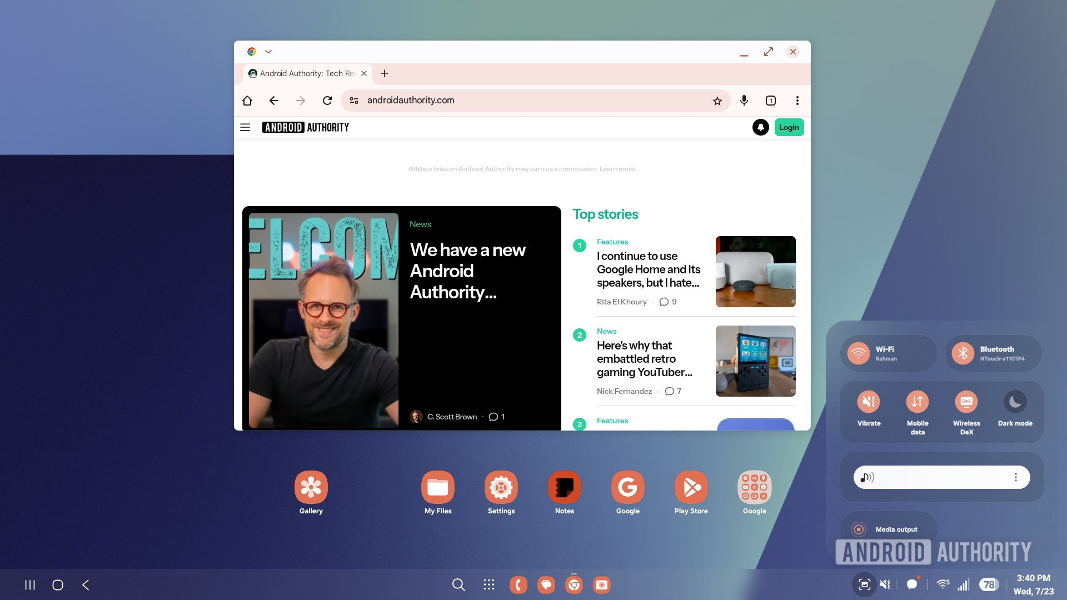The width and height of the screenshot is (1067, 600).
Task: Expand Chrome window dropdown chevron
Action: 268,52
